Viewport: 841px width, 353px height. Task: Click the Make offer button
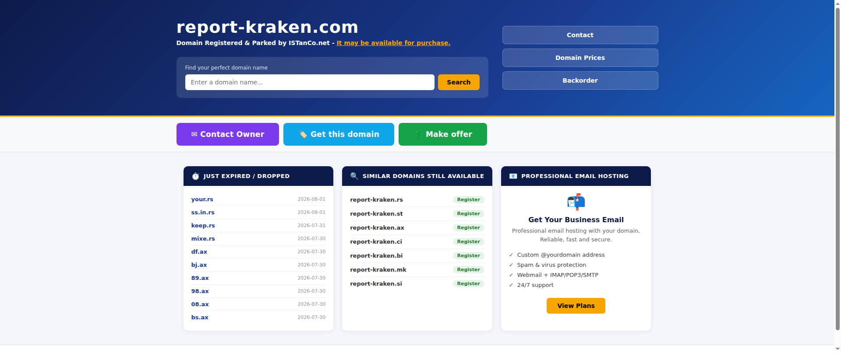coord(443,134)
